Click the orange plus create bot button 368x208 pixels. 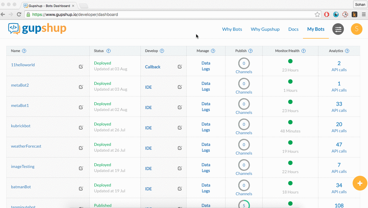(360, 183)
